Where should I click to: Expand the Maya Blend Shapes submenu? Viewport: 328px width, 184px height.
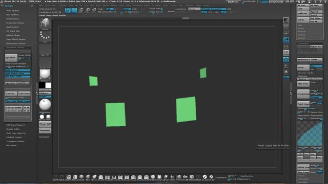(16, 39)
